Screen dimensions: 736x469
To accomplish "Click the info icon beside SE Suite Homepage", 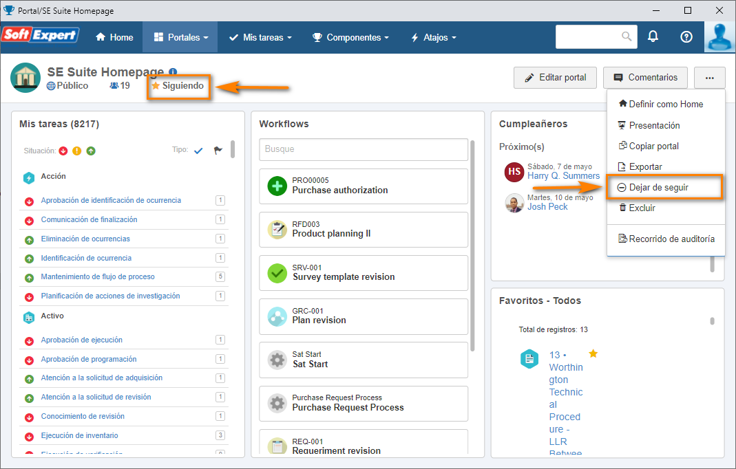I will tap(173, 72).
